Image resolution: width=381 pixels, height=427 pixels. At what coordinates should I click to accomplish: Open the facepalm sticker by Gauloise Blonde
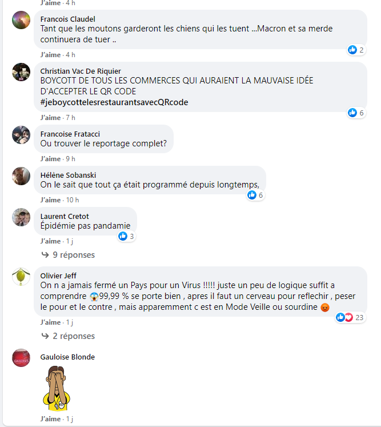[57, 388]
